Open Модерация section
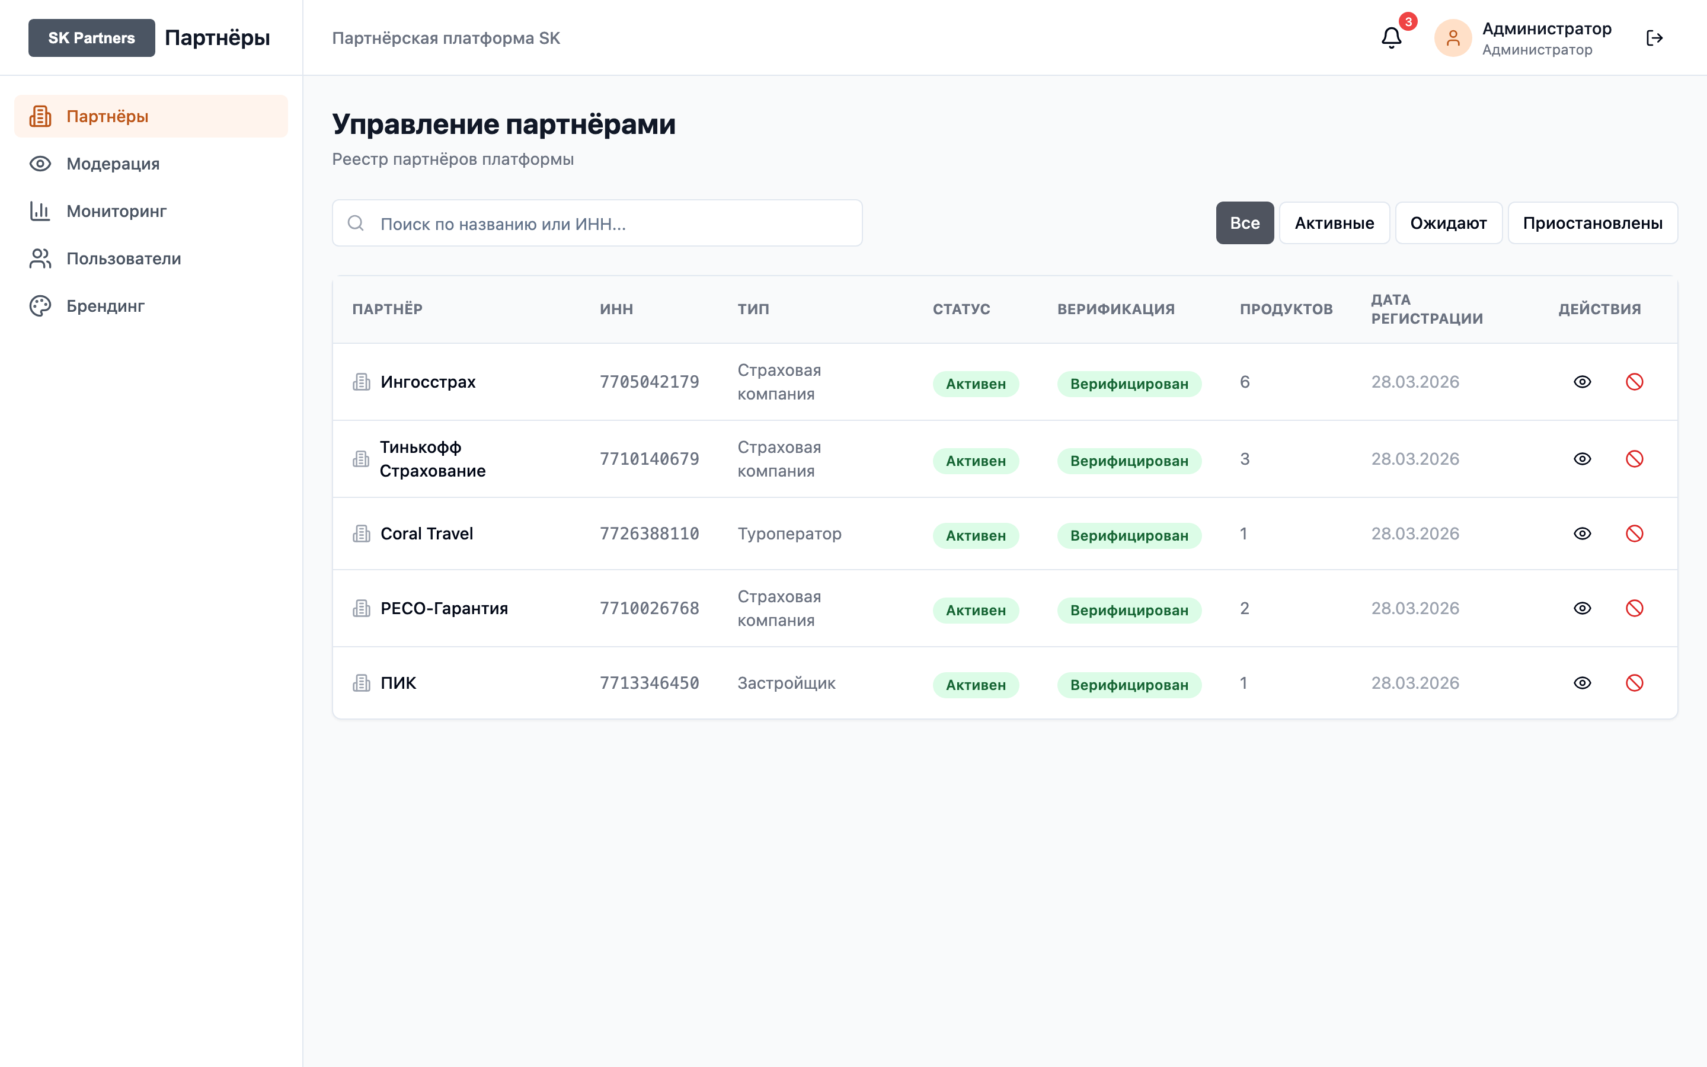Image resolution: width=1707 pixels, height=1067 pixels. [151, 164]
